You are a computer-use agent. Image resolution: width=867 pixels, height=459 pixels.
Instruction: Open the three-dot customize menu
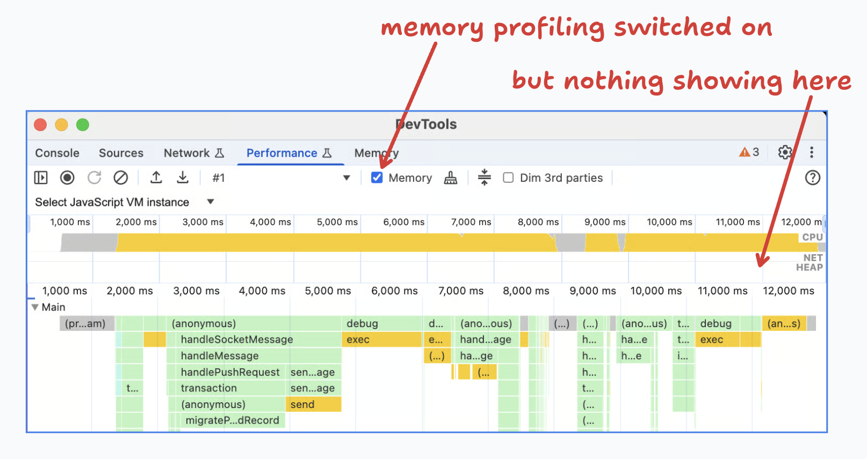[812, 152]
